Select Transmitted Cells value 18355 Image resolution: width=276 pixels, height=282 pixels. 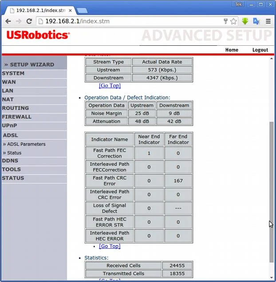pyautogui.click(x=177, y=274)
